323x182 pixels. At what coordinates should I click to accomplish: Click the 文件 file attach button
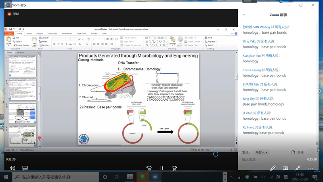coord(298,152)
